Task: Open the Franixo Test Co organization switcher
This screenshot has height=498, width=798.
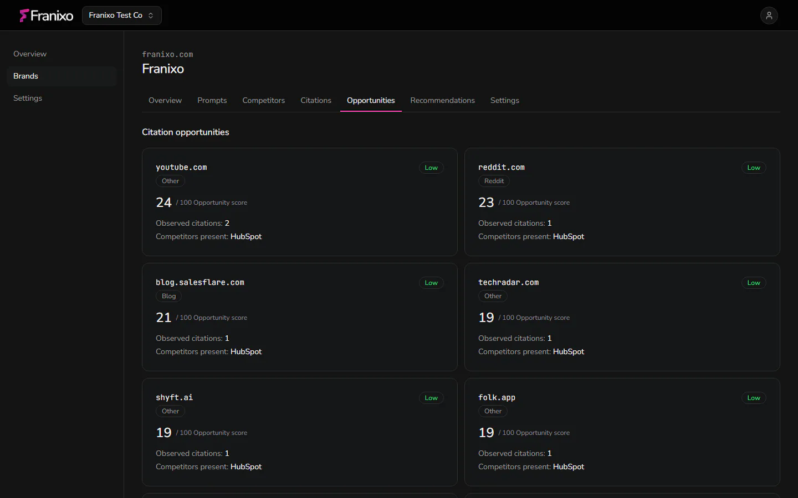Action: 122,15
